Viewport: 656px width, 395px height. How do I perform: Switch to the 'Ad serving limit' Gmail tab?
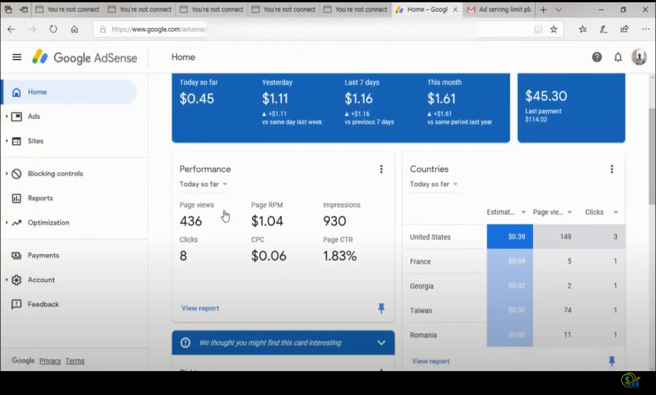tap(499, 9)
